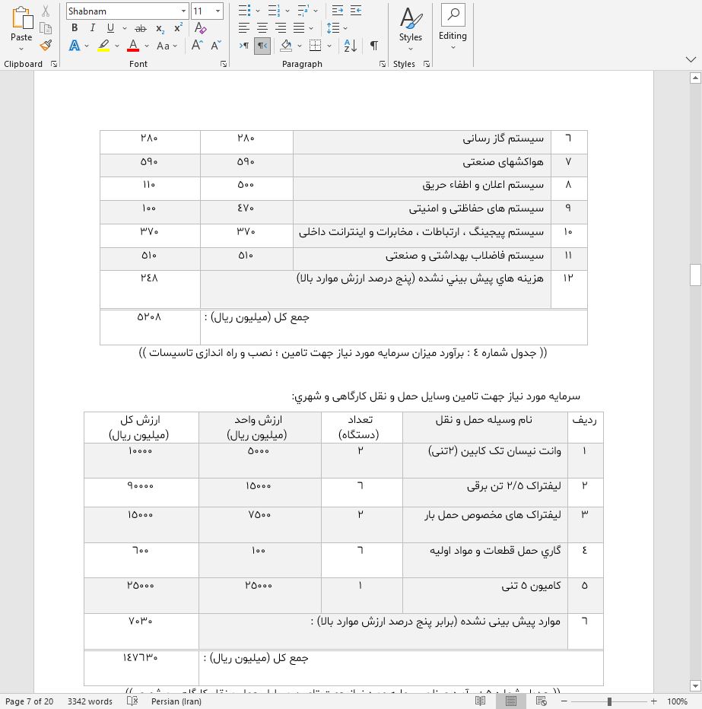
Task: Justify the paragraph text
Action: (x=299, y=28)
